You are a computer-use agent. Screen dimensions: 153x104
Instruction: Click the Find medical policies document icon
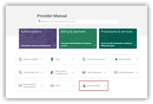pos(84,59)
